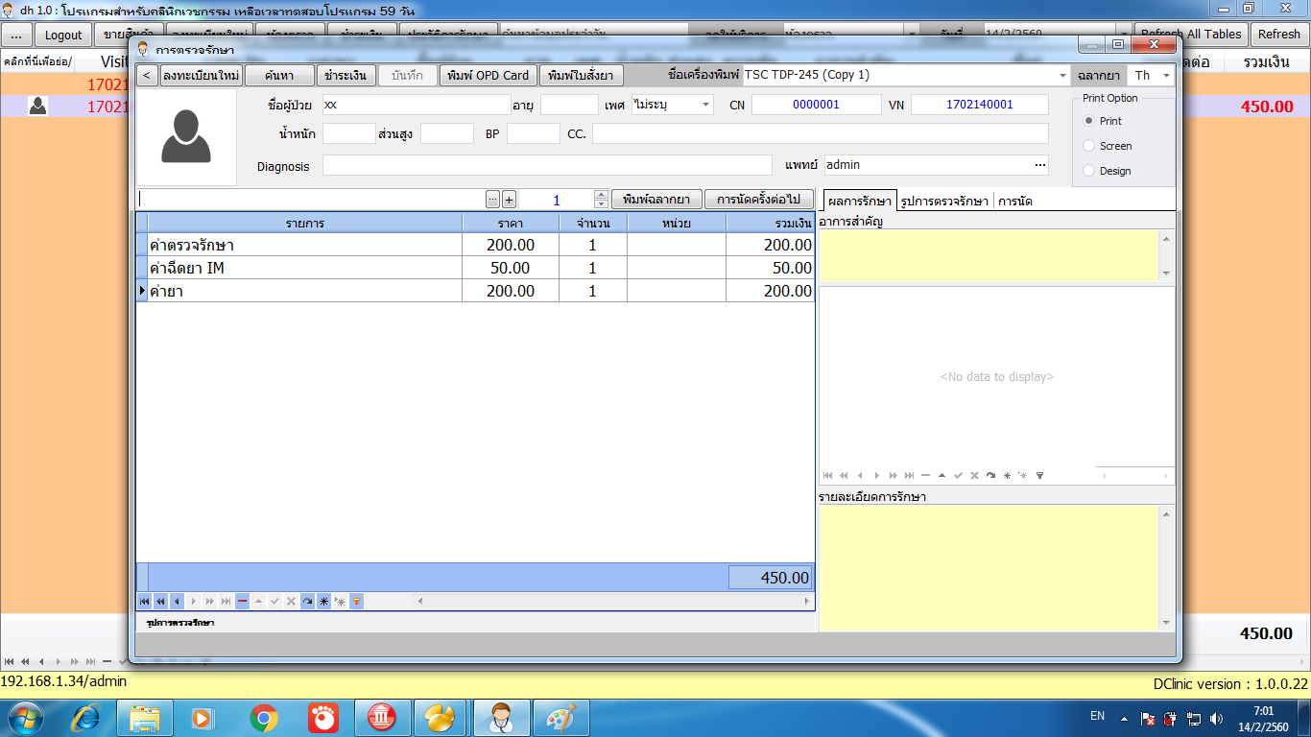Click the plus button beside item search
Viewport: 1311px width, 737px height.
[509, 200]
